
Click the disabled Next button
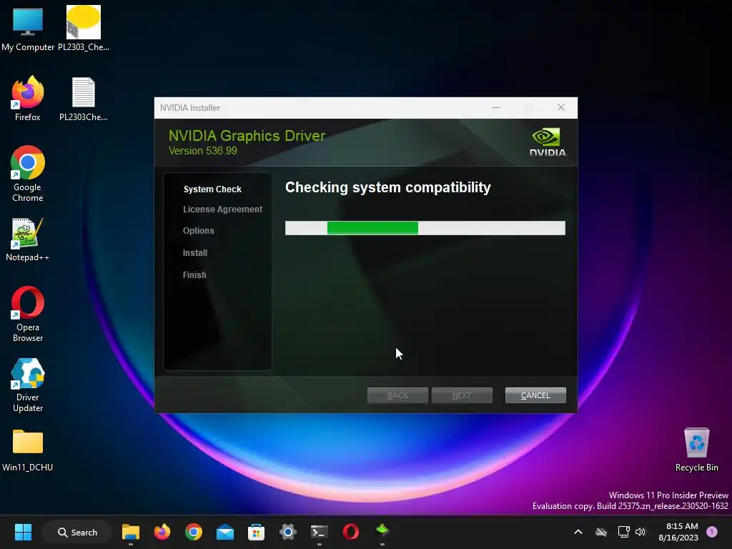(462, 395)
